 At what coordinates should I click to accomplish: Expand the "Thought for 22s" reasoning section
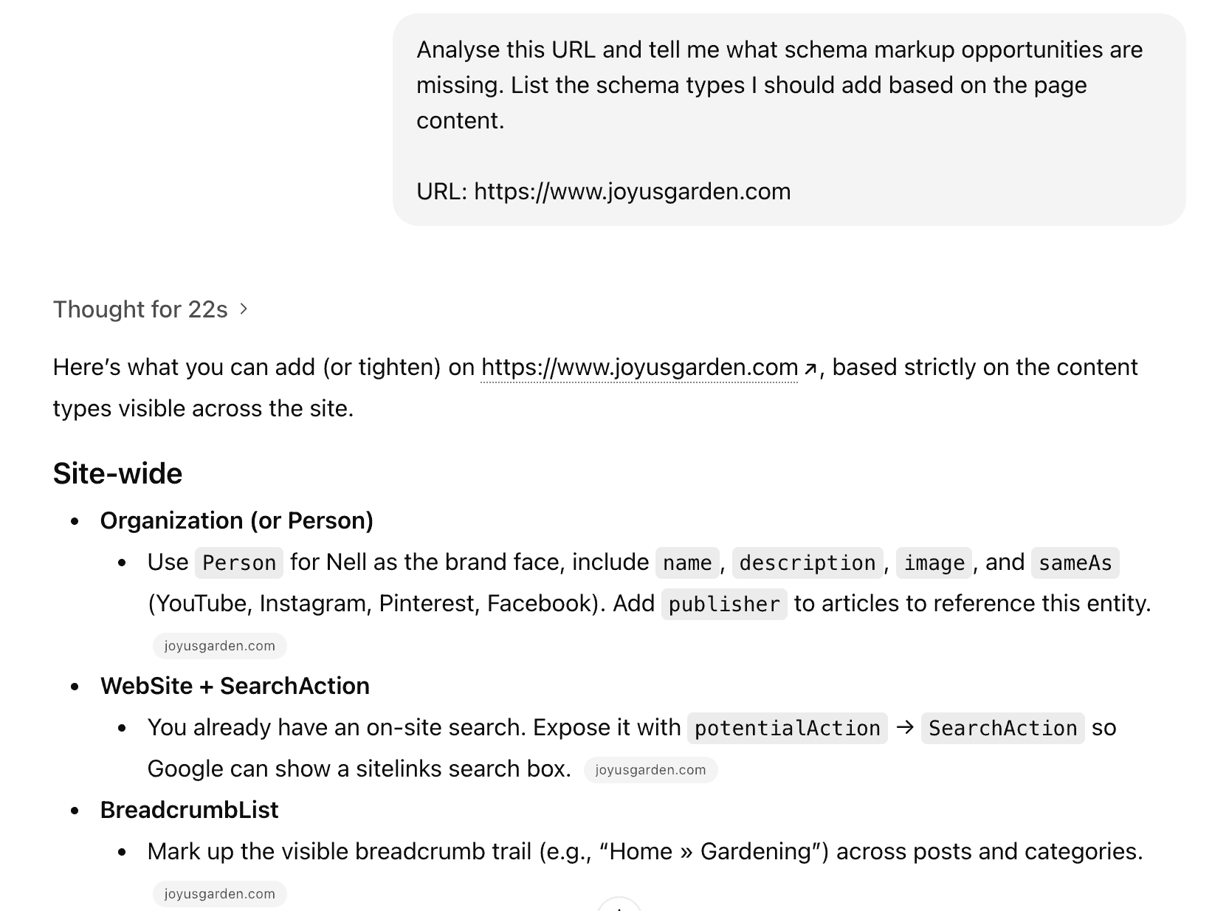point(141,309)
